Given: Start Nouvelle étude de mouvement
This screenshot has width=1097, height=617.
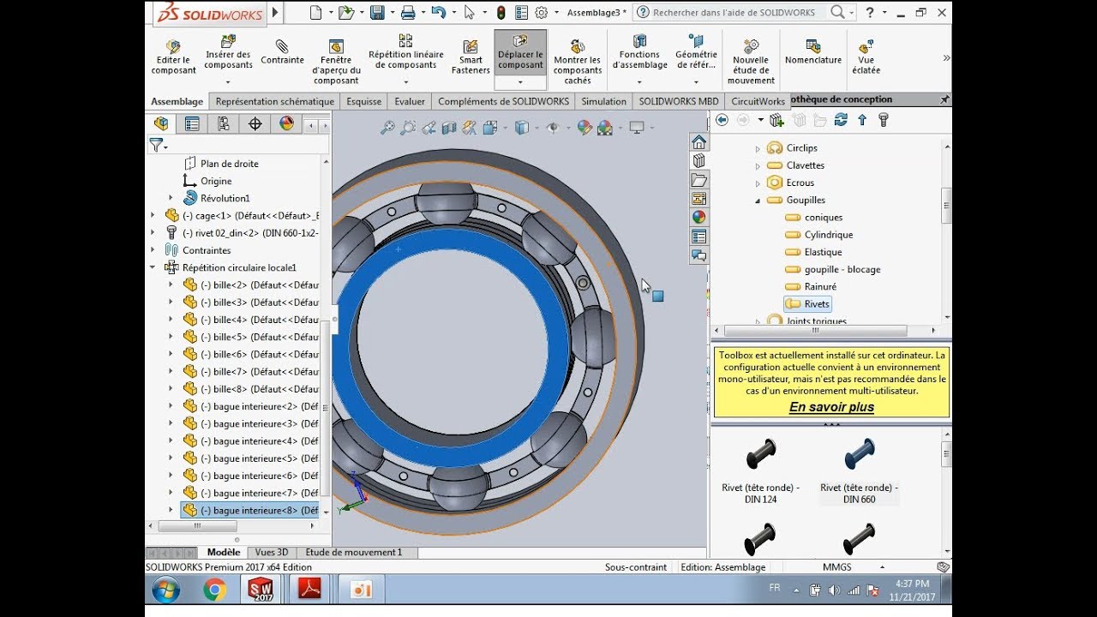Looking at the screenshot, I should pyautogui.click(x=751, y=62).
